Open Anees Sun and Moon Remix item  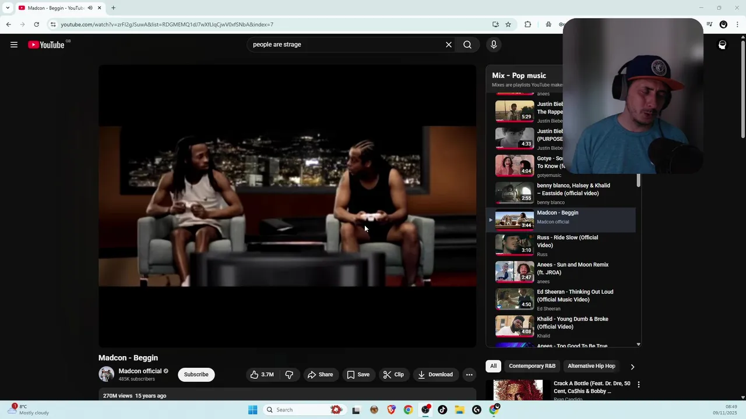click(561, 273)
